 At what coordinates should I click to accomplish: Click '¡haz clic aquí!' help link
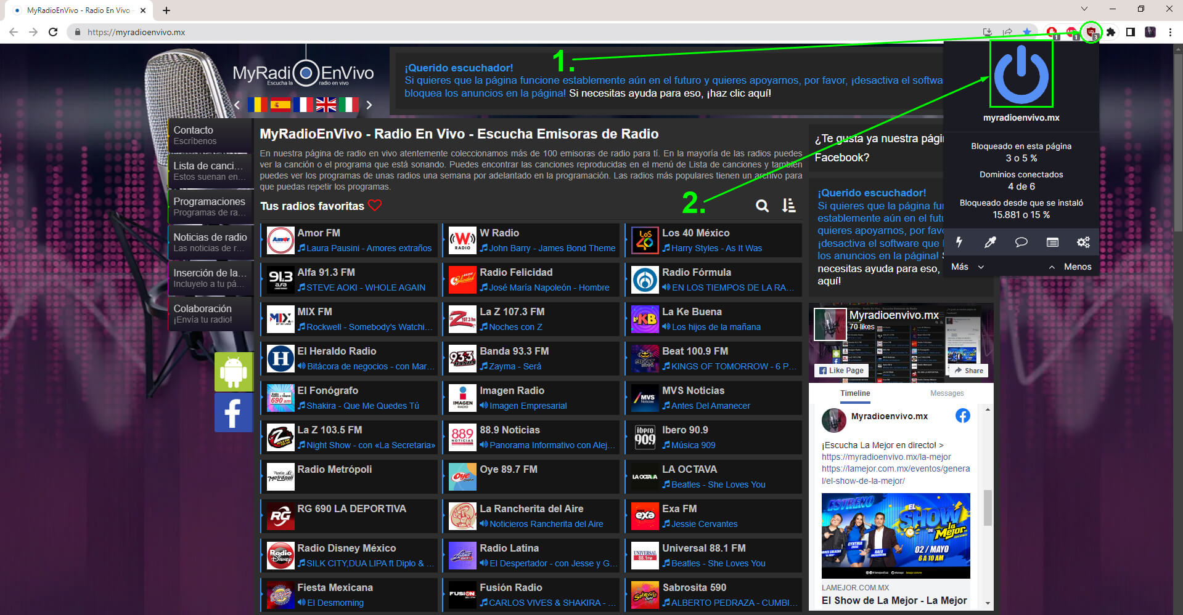[x=739, y=93]
